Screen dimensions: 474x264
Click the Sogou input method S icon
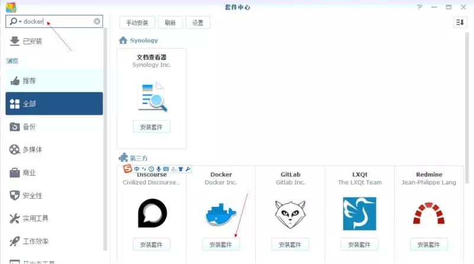(127, 168)
